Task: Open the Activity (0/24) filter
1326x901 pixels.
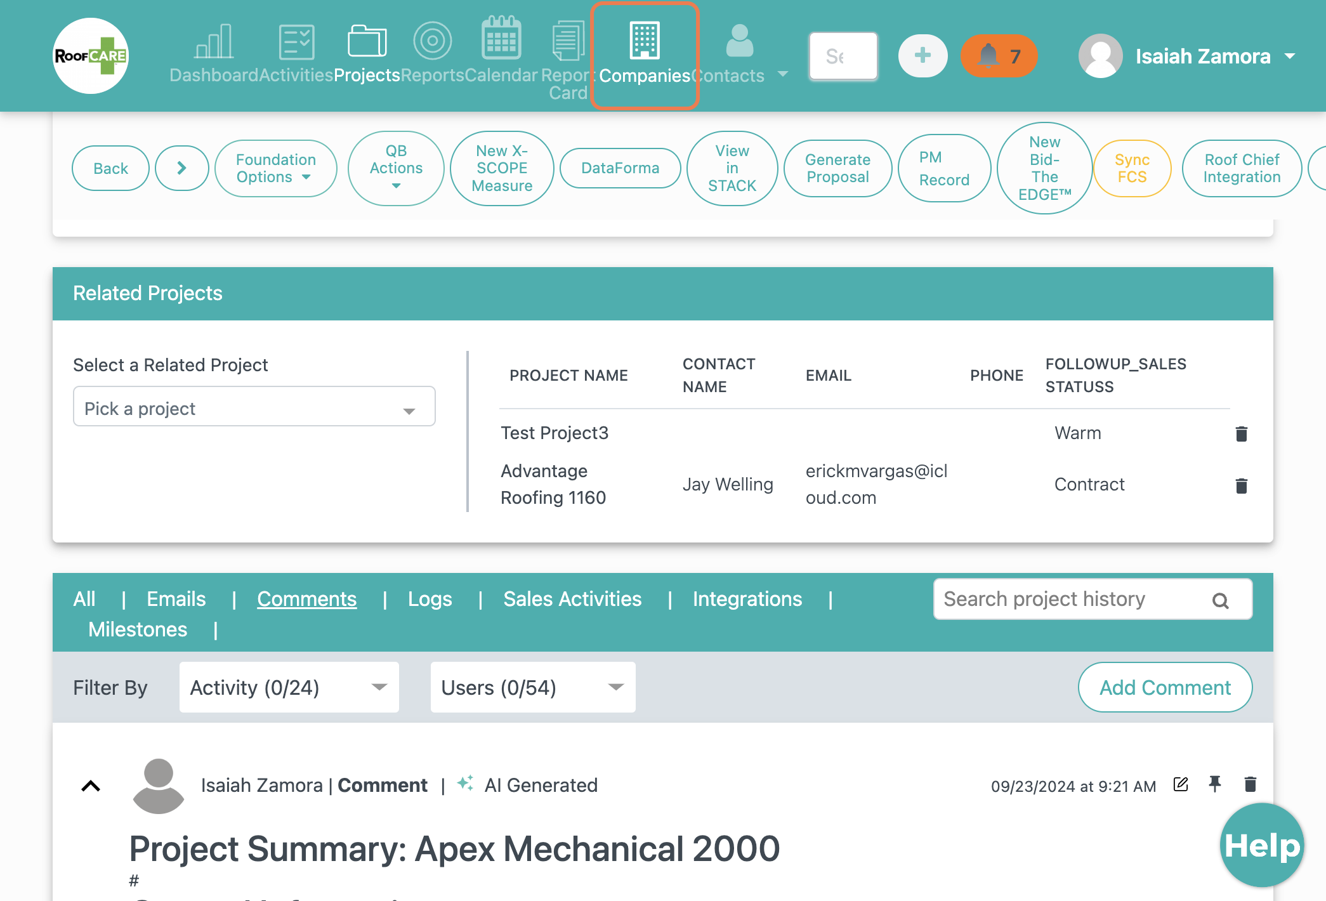Action: 289,687
